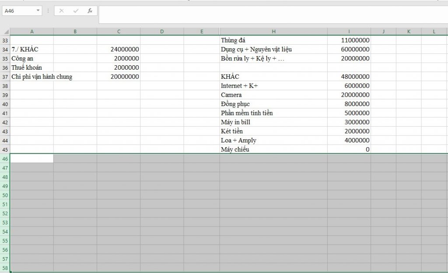Click value 11000000 in Thùng đá row
This screenshot has width=448, height=273.
coord(349,40)
